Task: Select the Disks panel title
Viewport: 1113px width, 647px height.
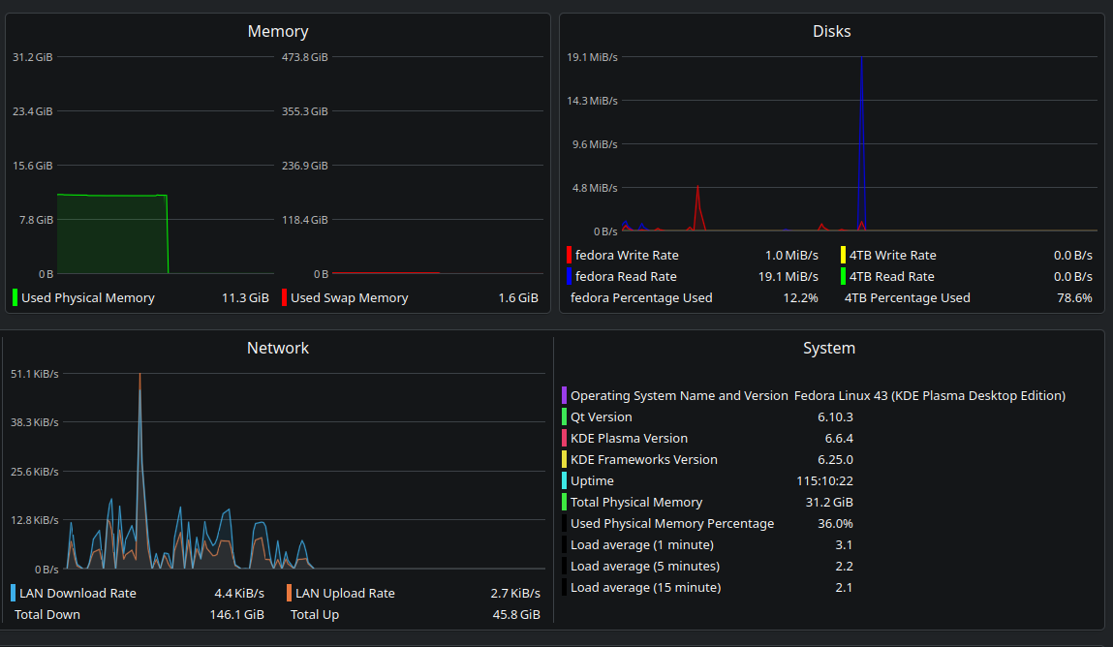Action: tap(831, 31)
